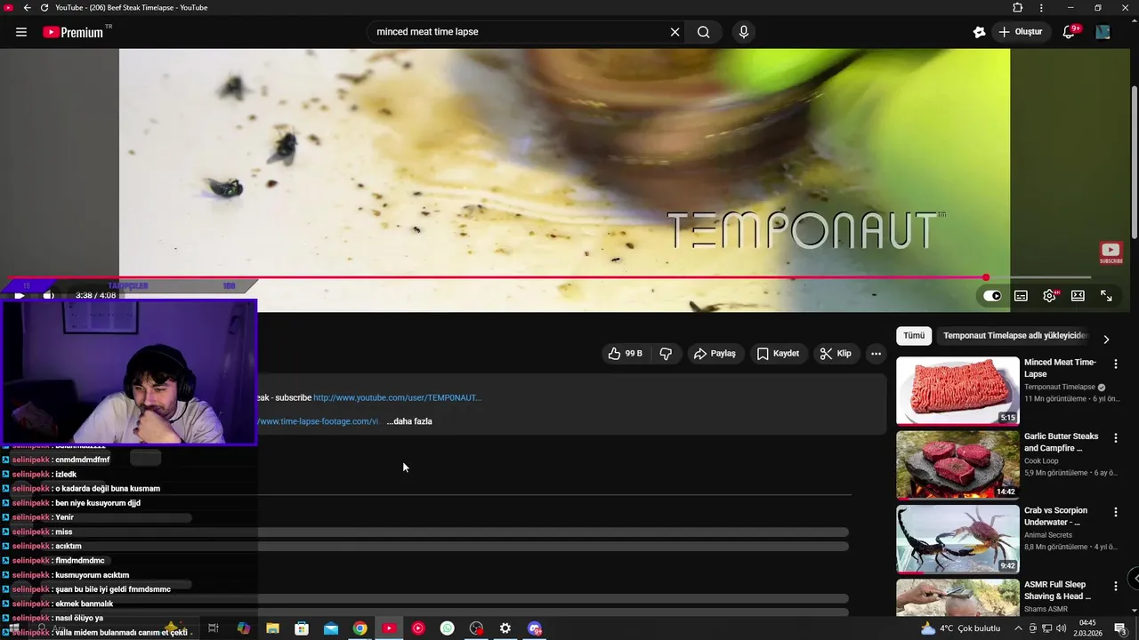
Task: Open options for ASMR Full Sleep video
Action: [x=1116, y=586]
